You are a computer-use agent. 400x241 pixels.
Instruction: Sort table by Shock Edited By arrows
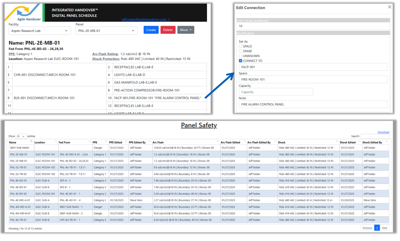(x=386, y=141)
